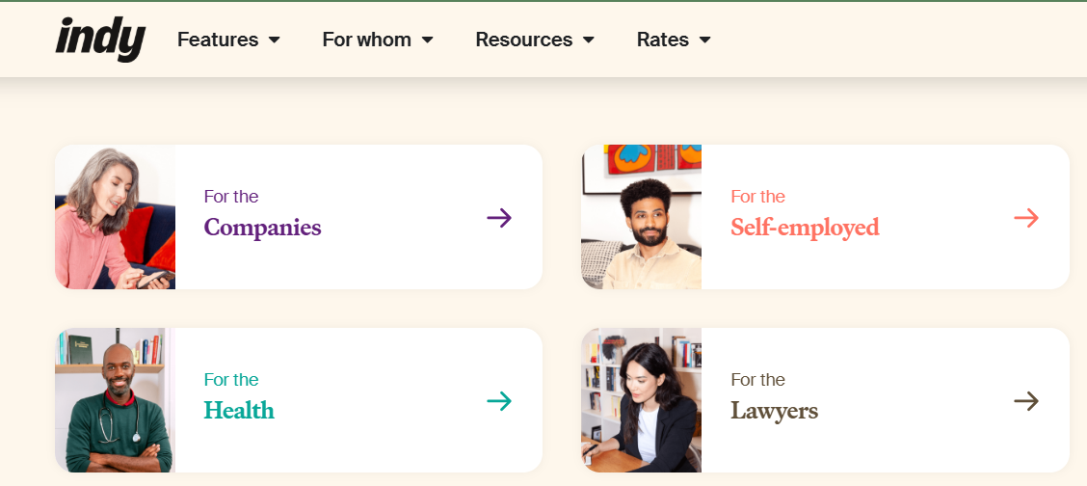Image resolution: width=1087 pixels, height=486 pixels.
Task: Click the indy logo
Action: click(100, 40)
